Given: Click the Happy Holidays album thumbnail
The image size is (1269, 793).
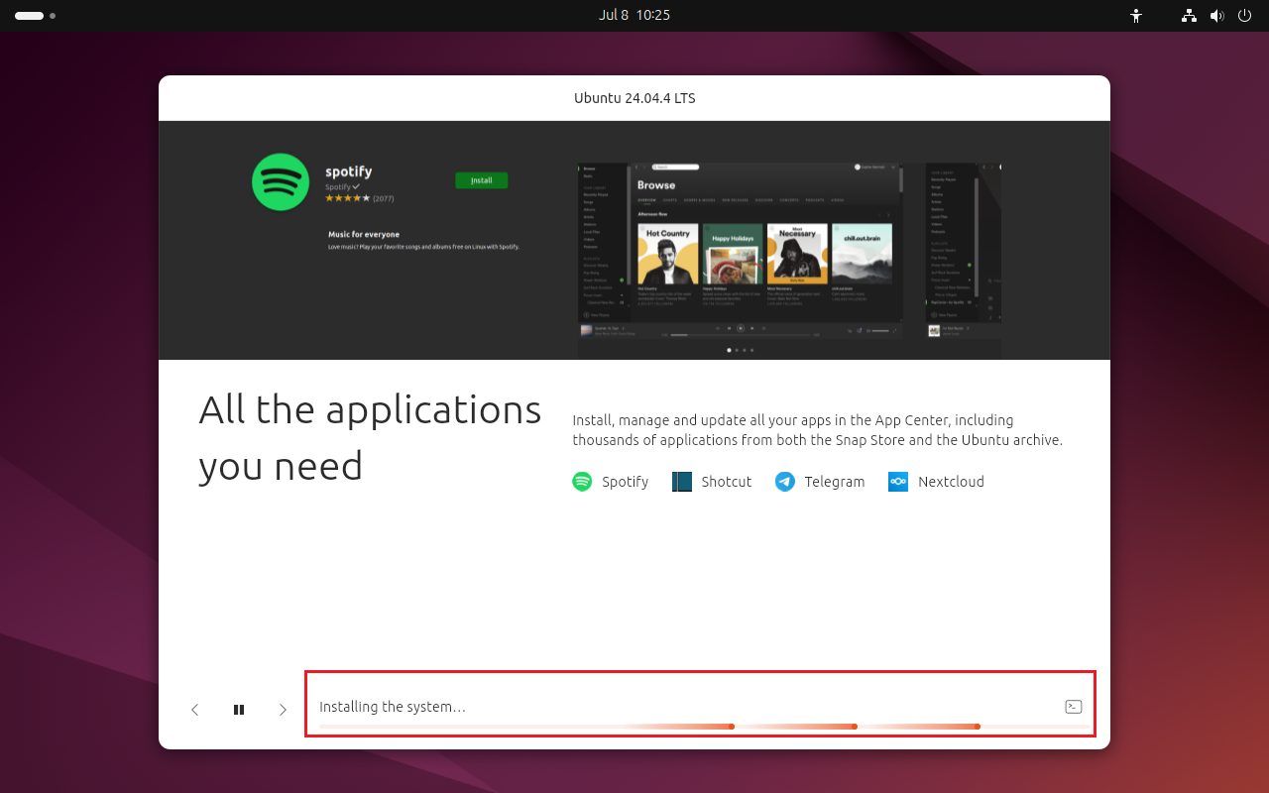Looking at the screenshot, I should pos(733,254).
